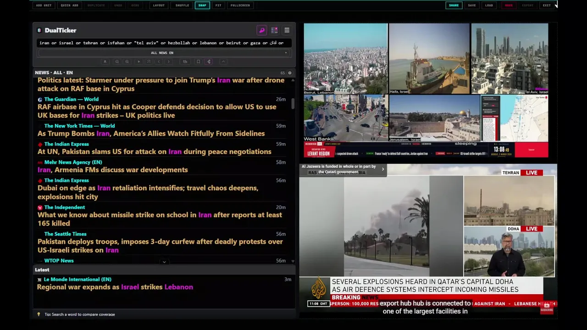The width and height of the screenshot is (587, 330).
Task: Open missile strike on school headline
Action: pos(160,219)
